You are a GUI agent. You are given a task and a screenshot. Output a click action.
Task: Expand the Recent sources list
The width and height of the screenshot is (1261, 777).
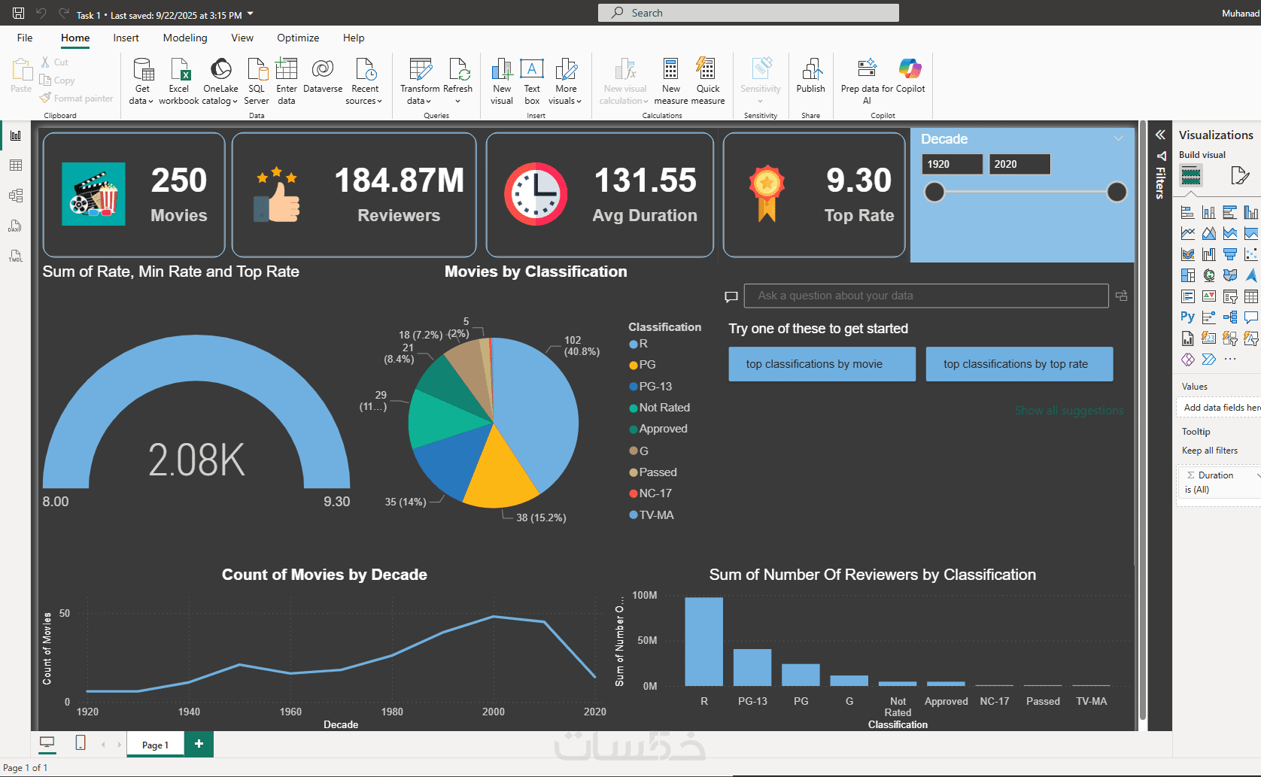pyautogui.click(x=365, y=82)
